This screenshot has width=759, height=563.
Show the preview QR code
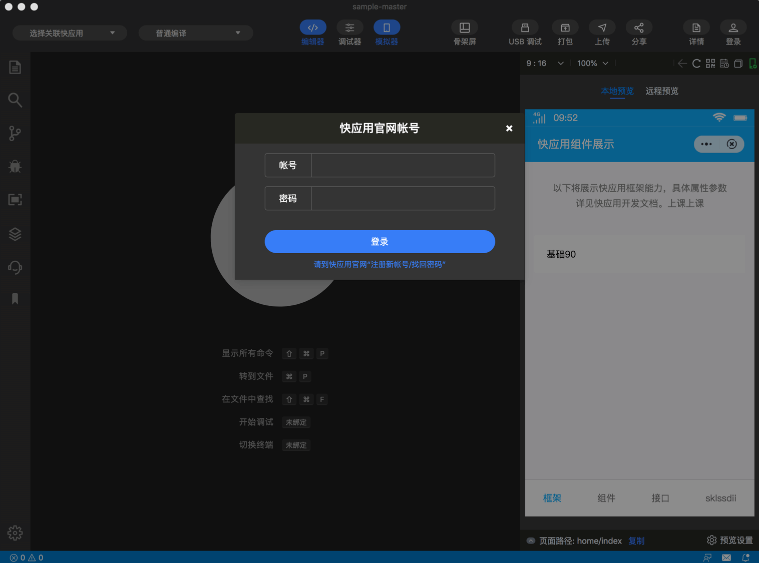tap(710, 63)
